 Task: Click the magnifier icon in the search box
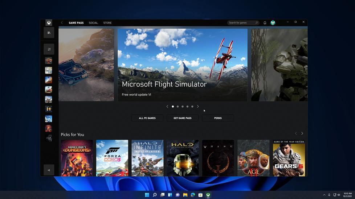pos(257,23)
